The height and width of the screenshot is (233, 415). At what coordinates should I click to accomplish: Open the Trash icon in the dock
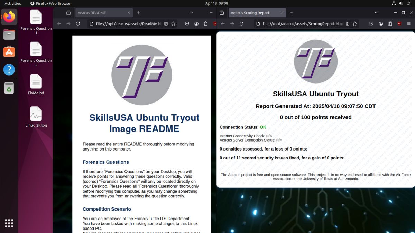click(x=9, y=88)
